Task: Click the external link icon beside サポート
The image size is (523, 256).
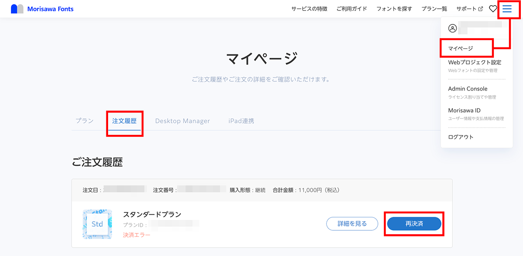Action: tap(481, 9)
